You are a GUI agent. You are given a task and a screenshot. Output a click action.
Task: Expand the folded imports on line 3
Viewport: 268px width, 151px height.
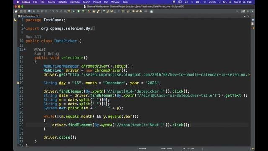click(x=25, y=29)
